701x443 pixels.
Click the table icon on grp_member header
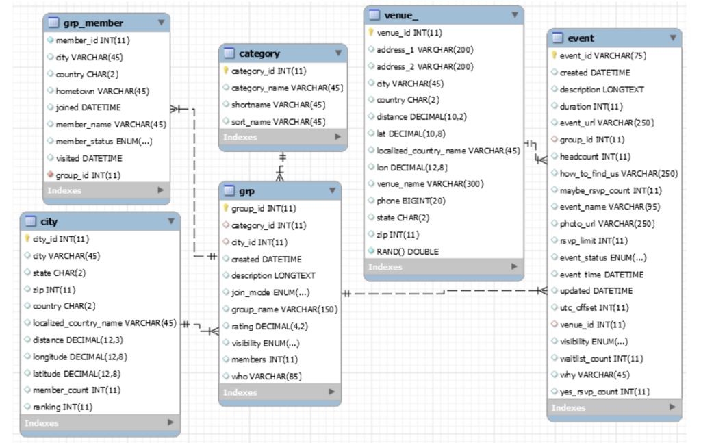click(x=54, y=23)
